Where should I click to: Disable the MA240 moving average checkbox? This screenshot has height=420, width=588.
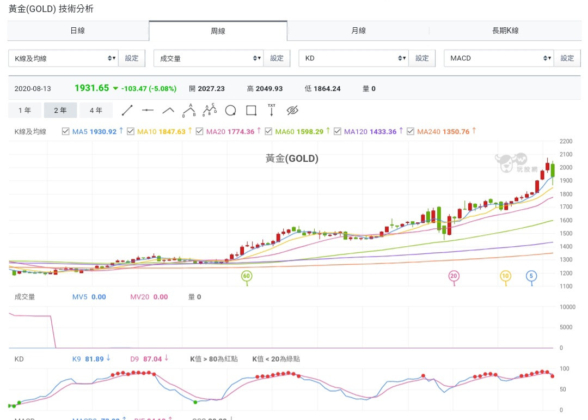point(411,131)
